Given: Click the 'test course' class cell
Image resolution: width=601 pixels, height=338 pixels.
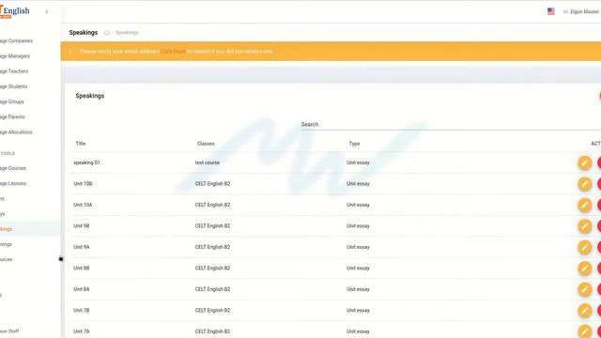Looking at the screenshot, I should pyautogui.click(x=208, y=162).
